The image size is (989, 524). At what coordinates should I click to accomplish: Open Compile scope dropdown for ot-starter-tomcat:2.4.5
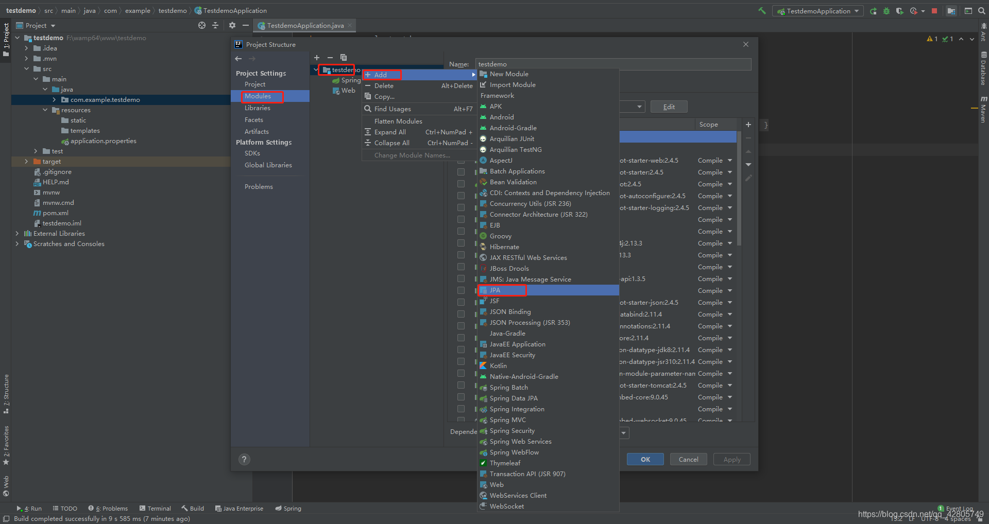pyautogui.click(x=715, y=386)
